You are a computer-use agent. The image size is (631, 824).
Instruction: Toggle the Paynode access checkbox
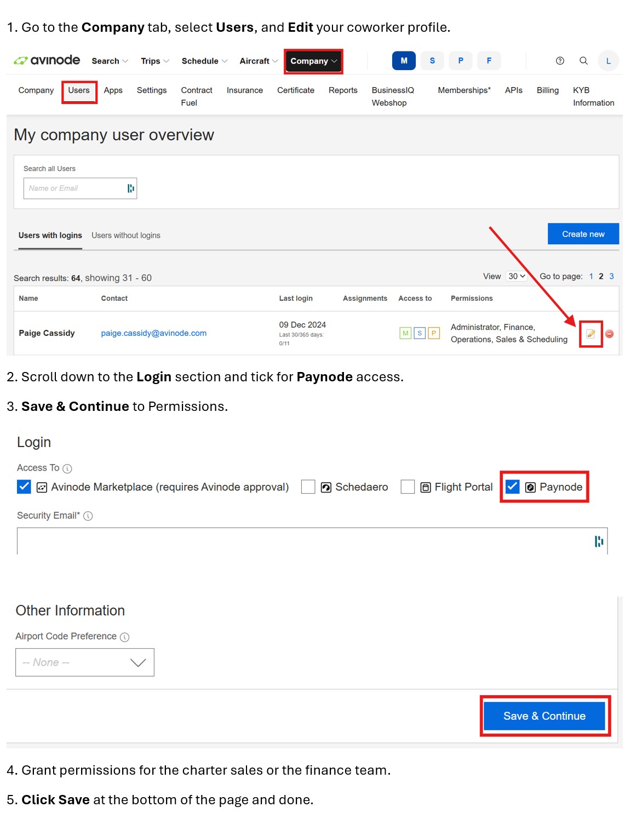pyautogui.click(x=512, y=487)
